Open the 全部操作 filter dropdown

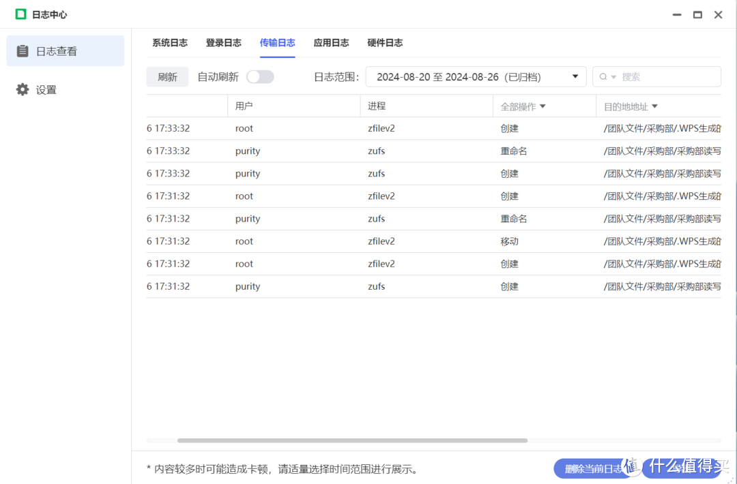(523, 106)
